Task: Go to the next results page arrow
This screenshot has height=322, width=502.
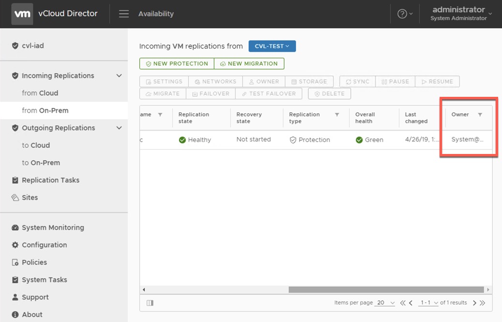Action: (x=474, y=303)
